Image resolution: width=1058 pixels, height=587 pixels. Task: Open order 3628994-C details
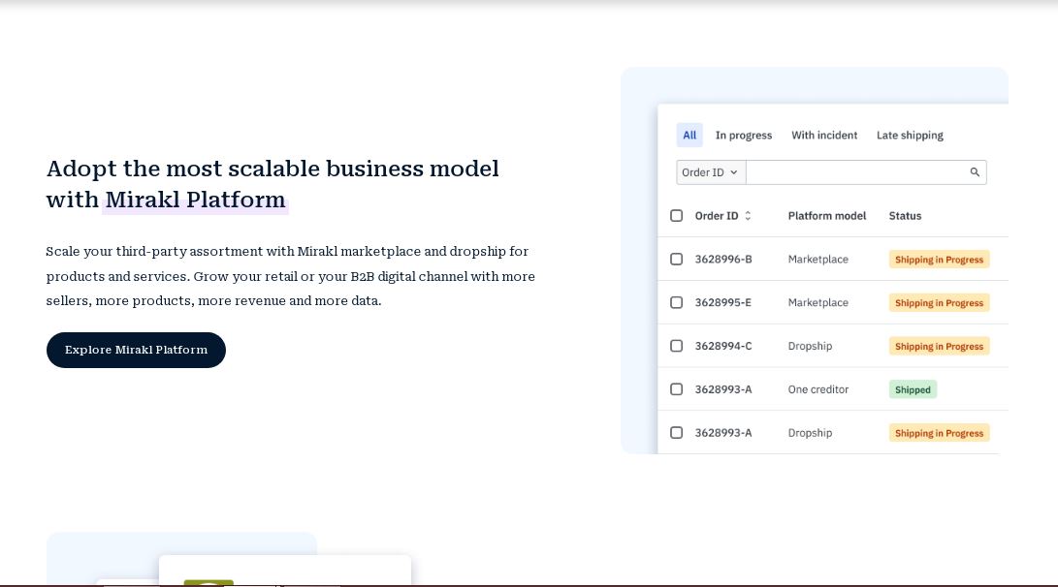[x=723, y=346]
